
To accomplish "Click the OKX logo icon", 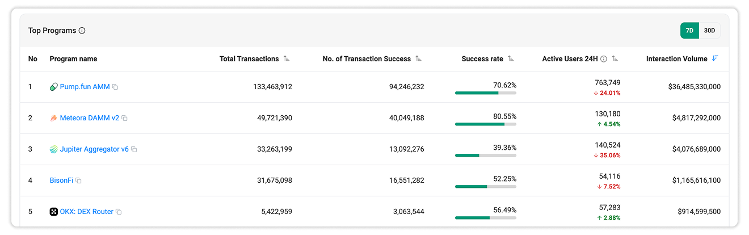I will tap(54, 212).
